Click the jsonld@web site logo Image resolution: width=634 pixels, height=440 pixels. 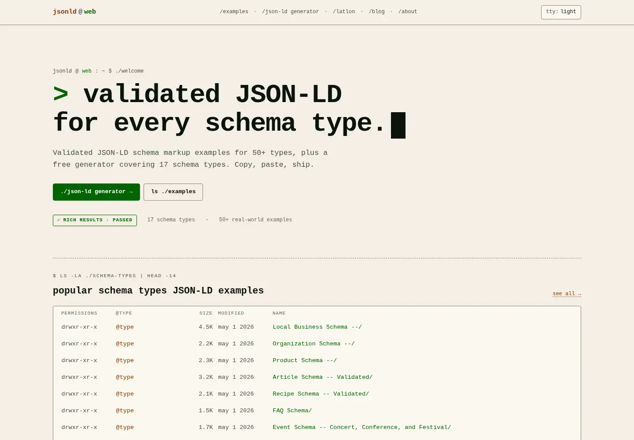74,12
